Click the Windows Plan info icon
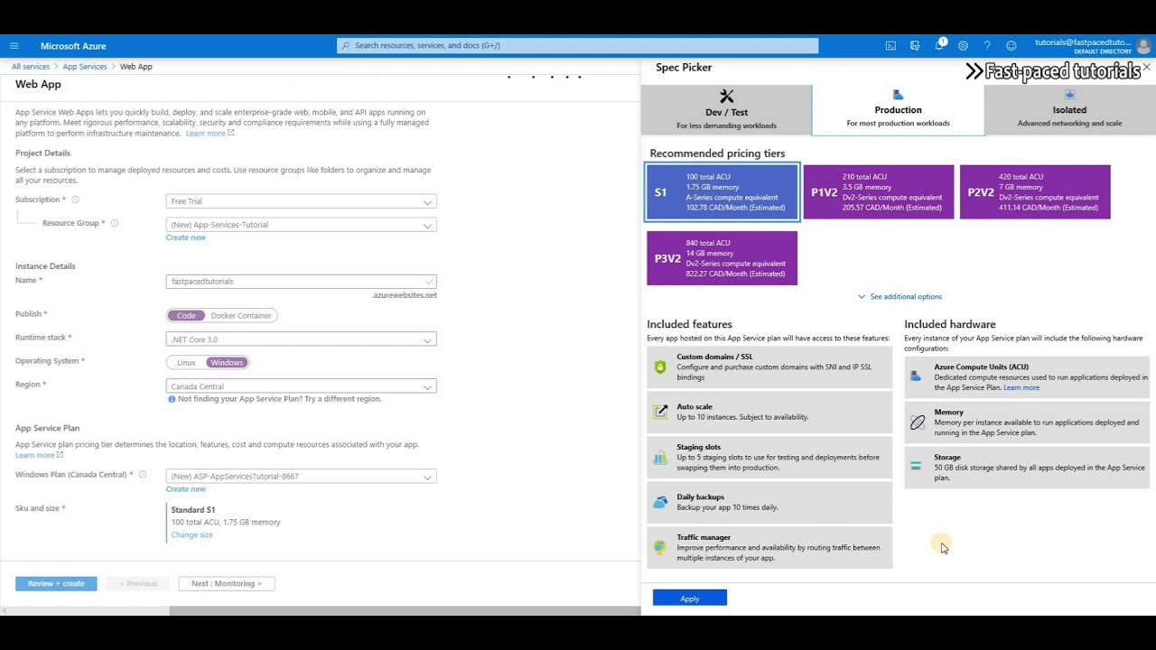Screen dimensions: 1156x650 pos(142,475)
